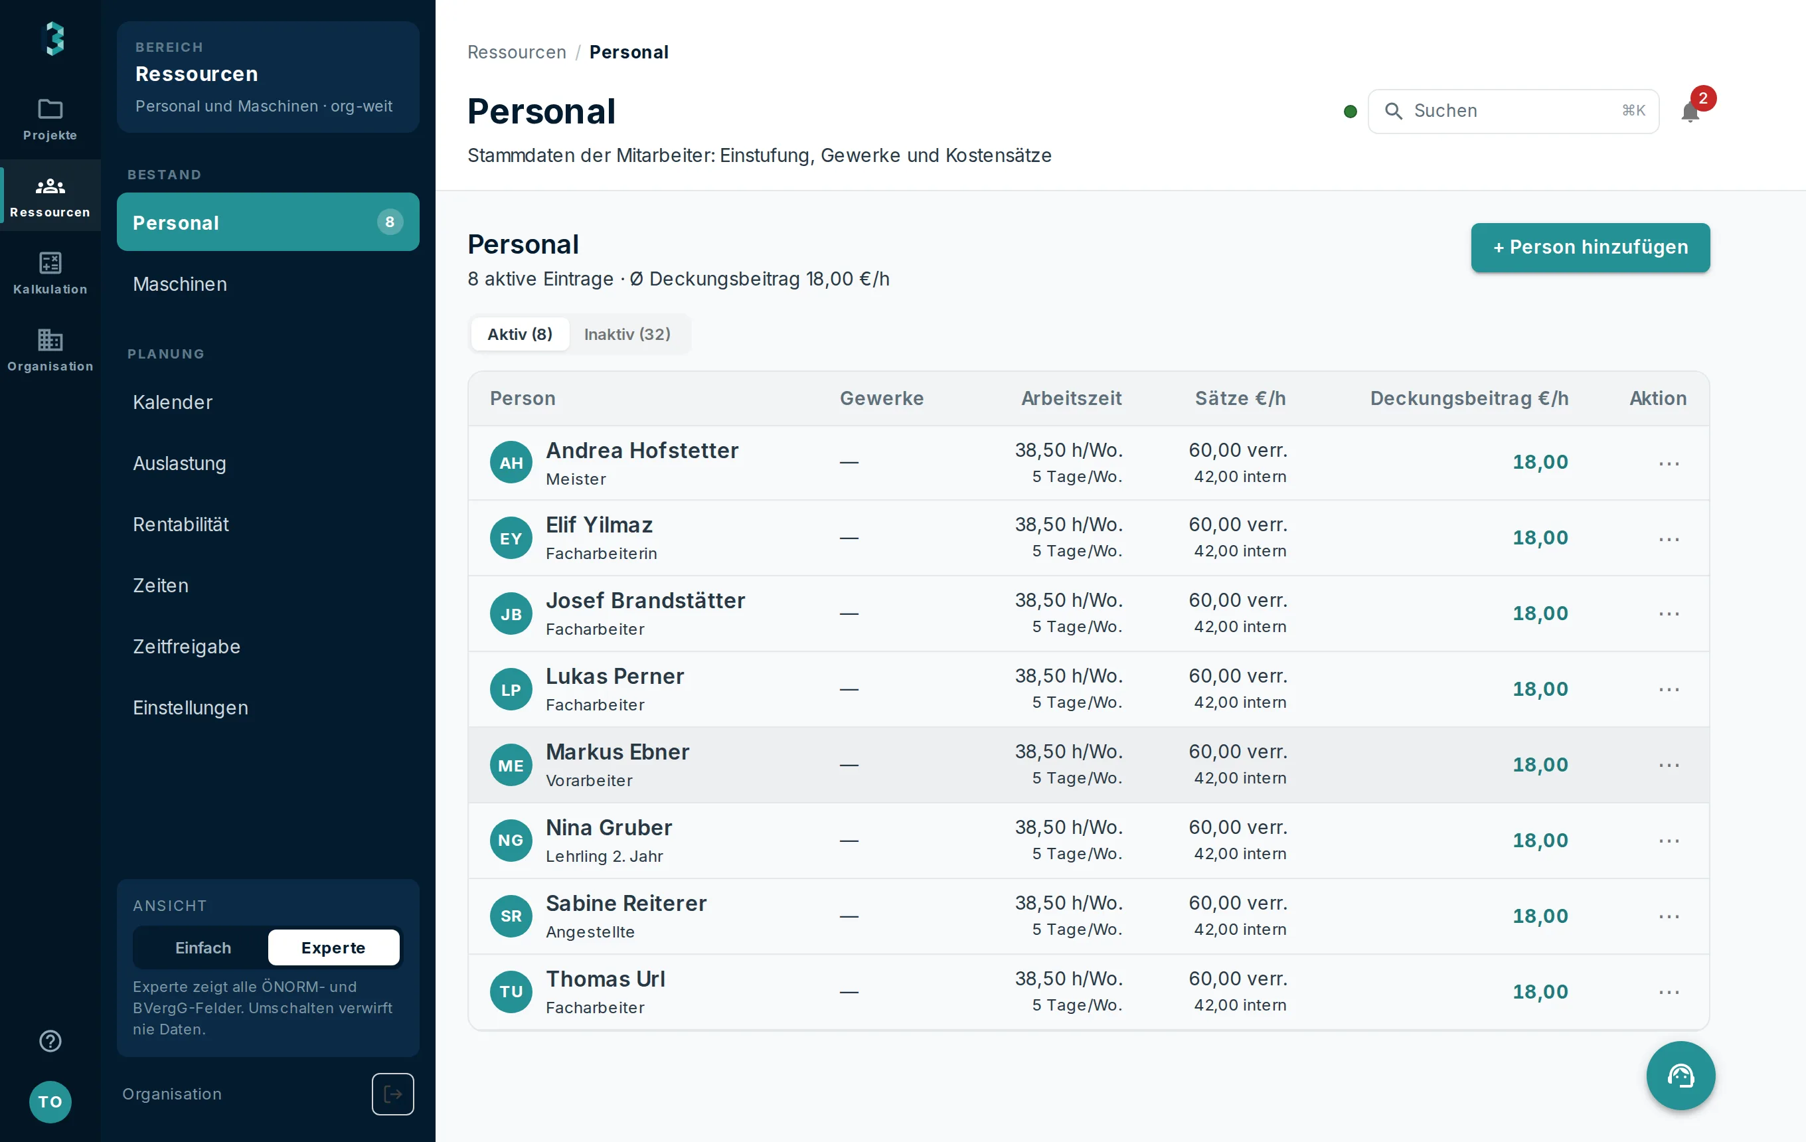Sort by Deckungsbeitrag €/h column header
The image size is (1806, 1142).
(x=1469, y=398)
